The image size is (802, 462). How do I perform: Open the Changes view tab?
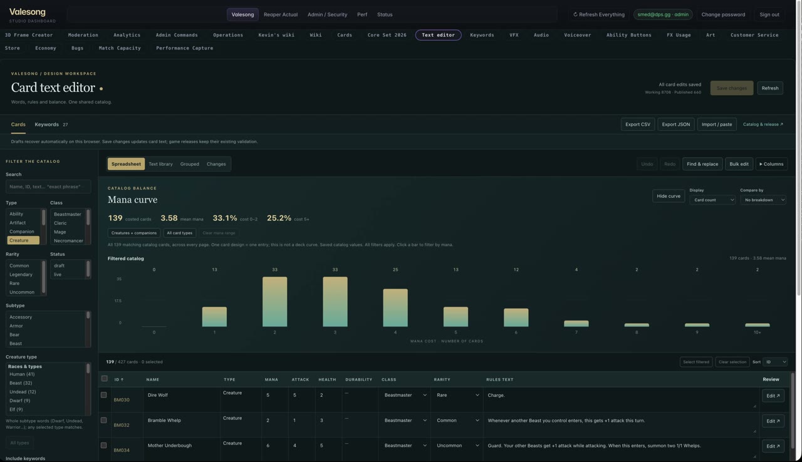[x=216, y=164]
